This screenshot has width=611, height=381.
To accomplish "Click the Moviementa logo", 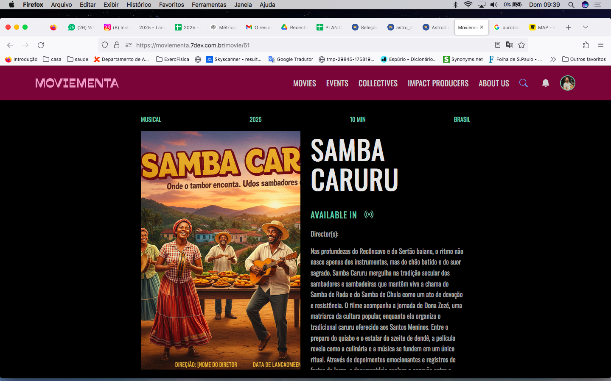I will tap(77, 83).
